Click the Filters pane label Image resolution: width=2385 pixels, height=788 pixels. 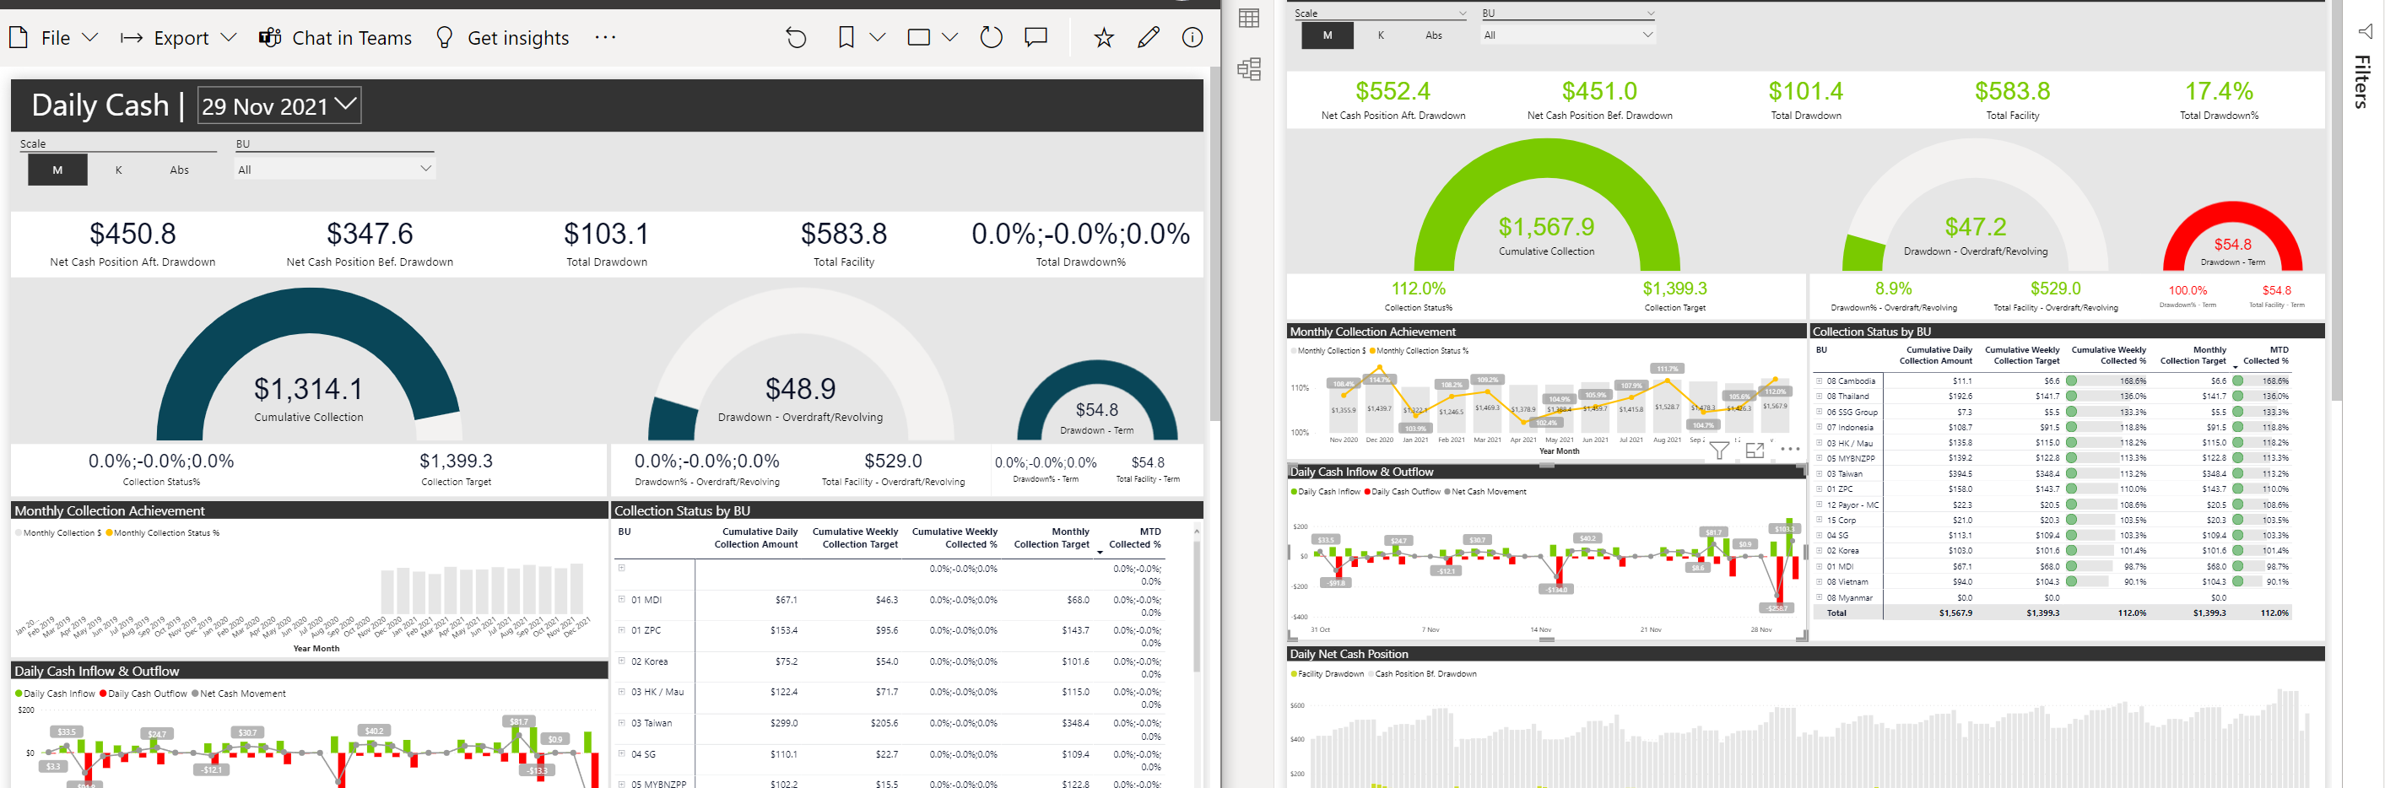pos(2363,82)
